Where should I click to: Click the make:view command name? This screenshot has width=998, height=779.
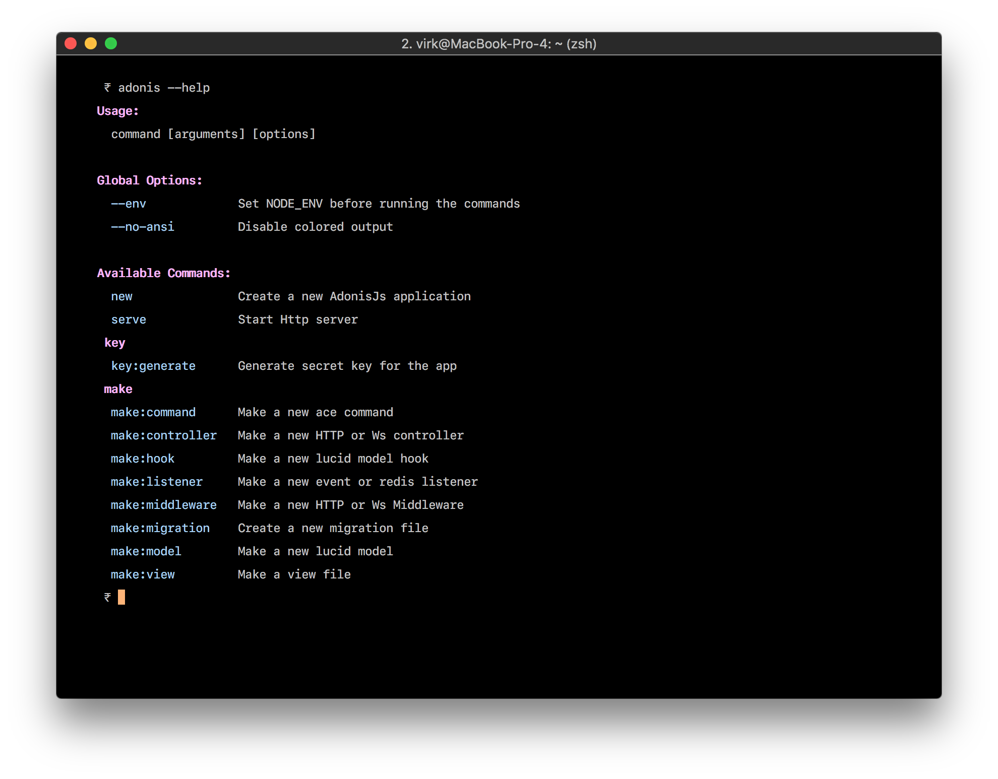(x=143, y=574)
